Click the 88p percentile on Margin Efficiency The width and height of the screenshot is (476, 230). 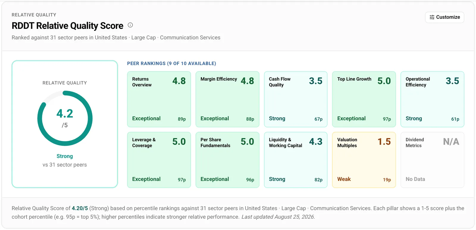pos(250,119)
